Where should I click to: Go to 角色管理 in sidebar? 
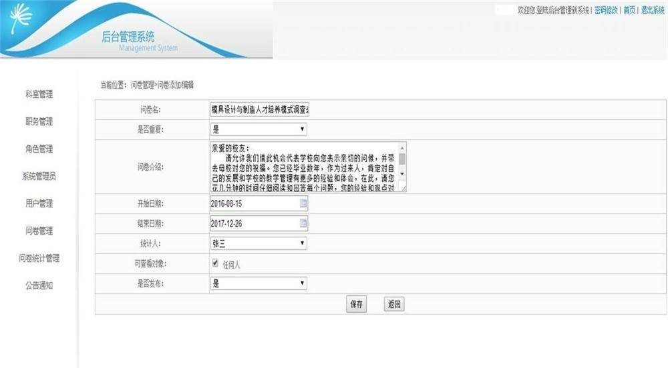39,149
